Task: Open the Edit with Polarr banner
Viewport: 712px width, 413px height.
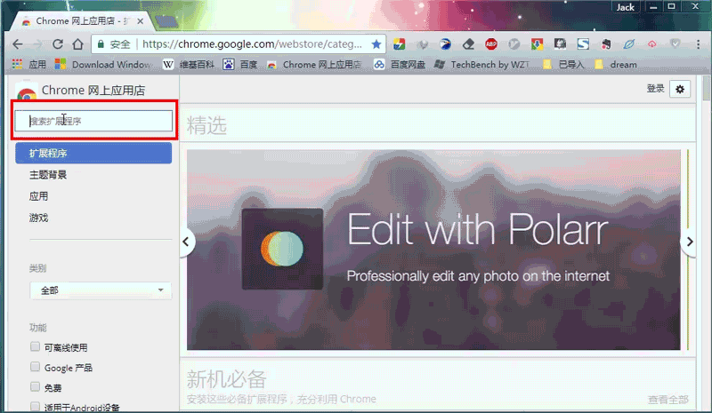Action: pyautogui.click(x=433, y=250)
